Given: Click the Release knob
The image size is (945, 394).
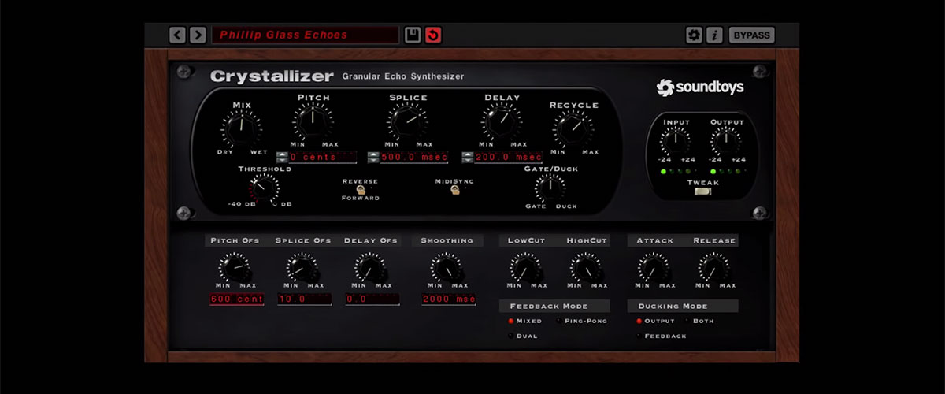Looking at the screenshot, I should tap(713, 269).
